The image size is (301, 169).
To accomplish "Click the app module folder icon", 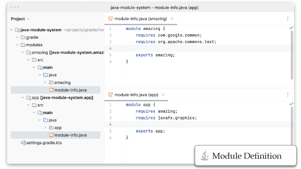I will click(29, 97).
